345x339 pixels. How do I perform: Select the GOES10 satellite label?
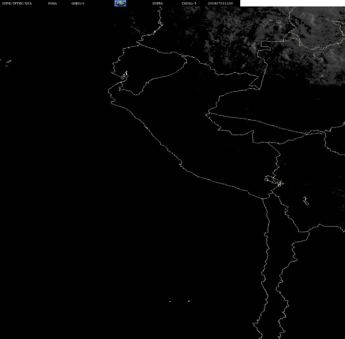click(x=78, y=3)
